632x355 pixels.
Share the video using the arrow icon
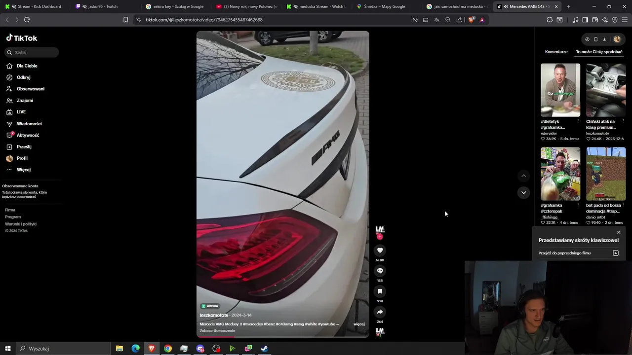(380, 312)
